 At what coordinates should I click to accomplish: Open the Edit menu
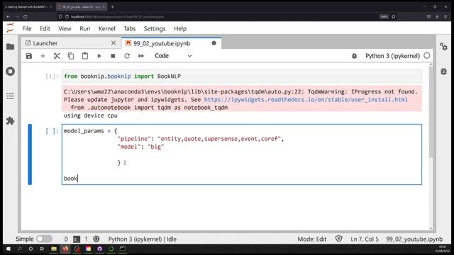(45, 28)
